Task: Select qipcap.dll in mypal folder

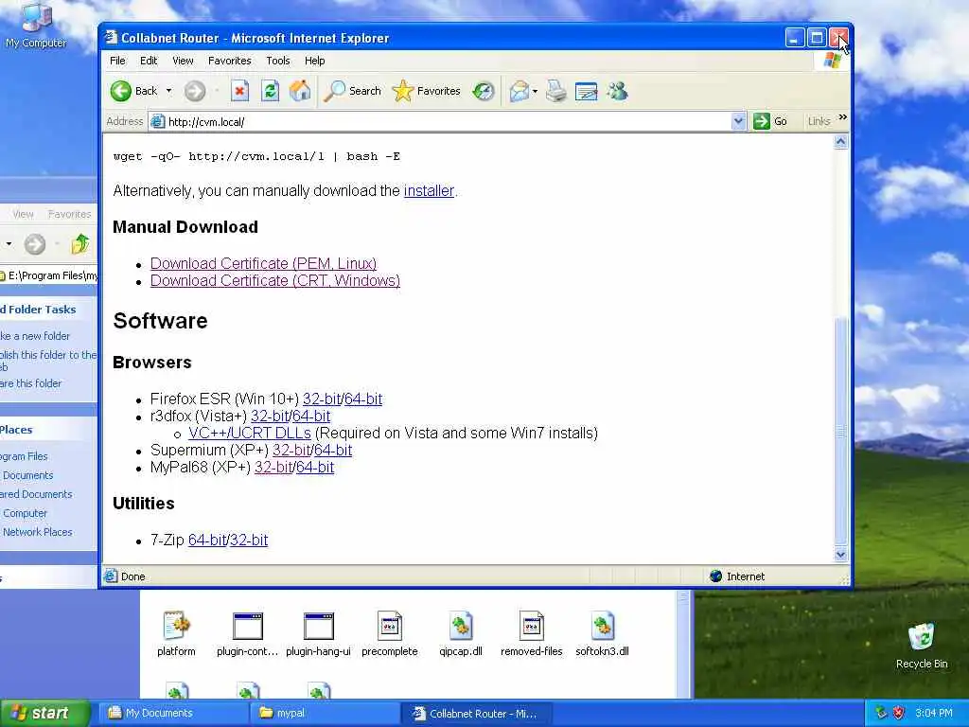Action: point(461,633)
